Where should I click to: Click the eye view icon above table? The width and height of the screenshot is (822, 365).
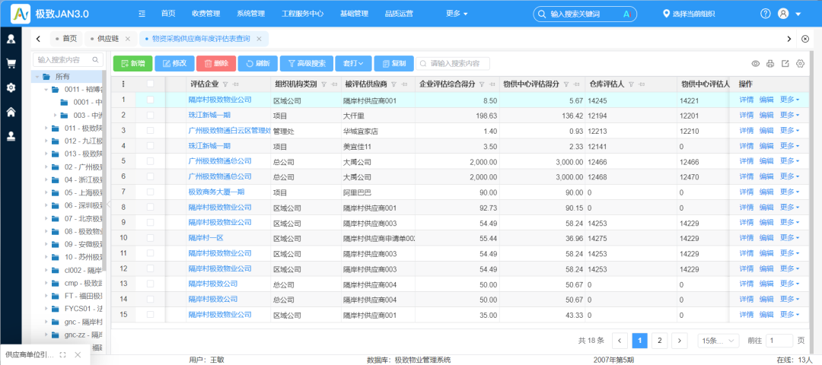tap(756, 64)
